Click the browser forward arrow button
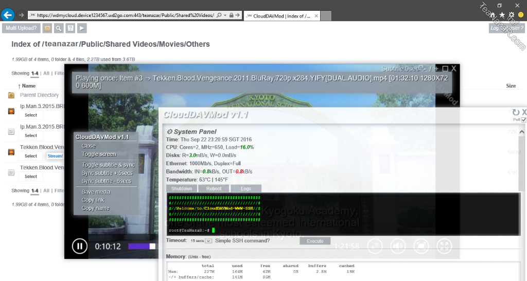The height and width of the screenshot is (281, 527). (21, 15)
